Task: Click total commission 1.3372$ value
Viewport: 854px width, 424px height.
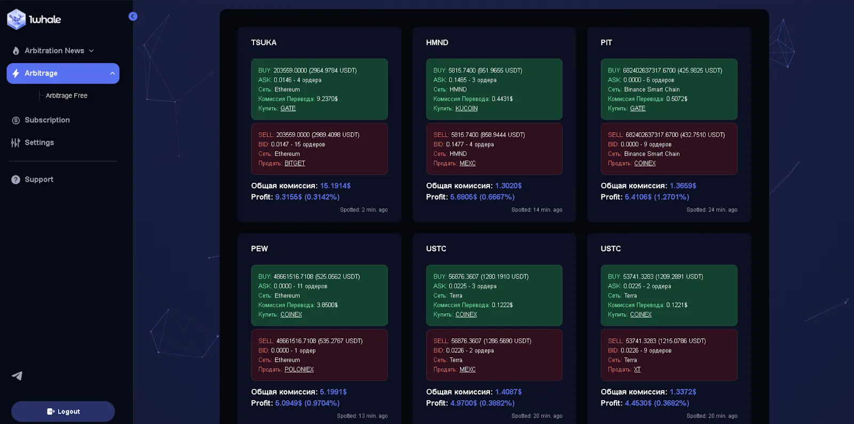Action: tap(683, 392)
